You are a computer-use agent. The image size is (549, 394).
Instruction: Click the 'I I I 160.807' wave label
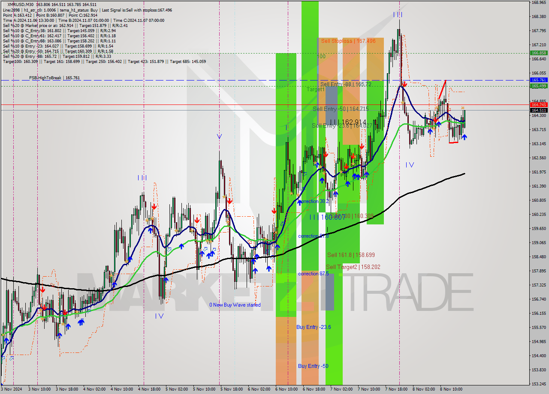328,217
